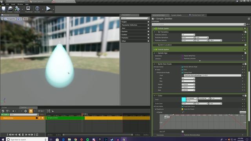The image size is (251, 141).
Task: Open the 240 fps dropdown
Action: pyautogui.click(x=41, y=111)
